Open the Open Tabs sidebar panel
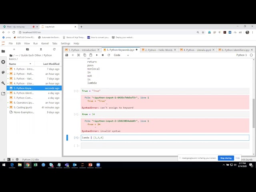 click(3, 94)
